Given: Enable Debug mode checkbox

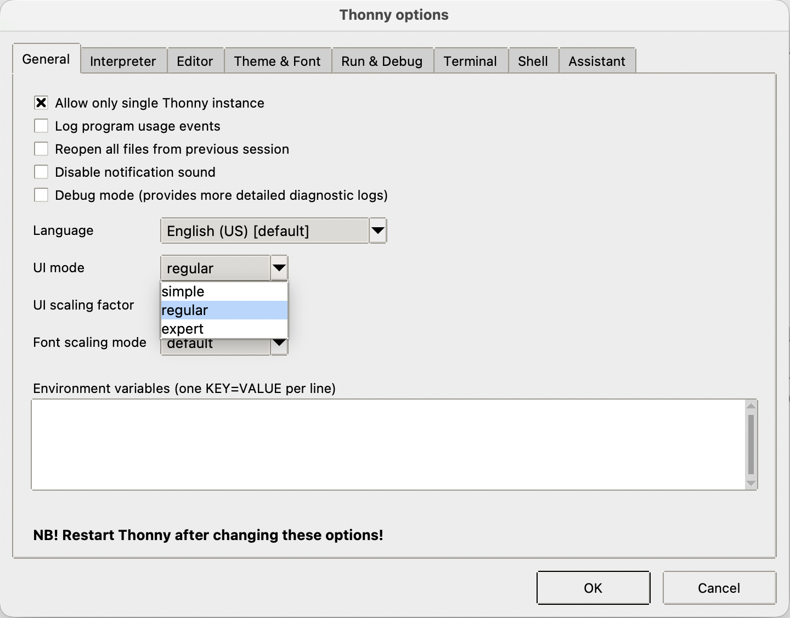Looking at the screenshot, I should point(41,195).
